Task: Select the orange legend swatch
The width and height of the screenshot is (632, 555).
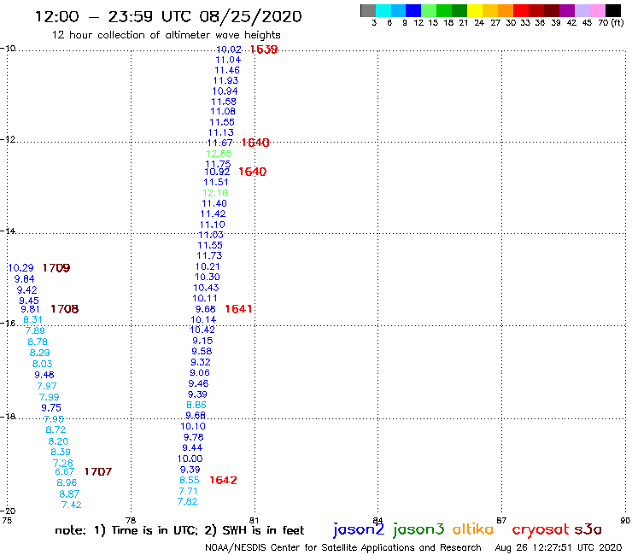Action: tap(506, 10)
